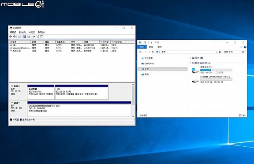Image resolution: width=254 pixels, height=164 pixels.
Task: Click the Explorer Help icon beside the ribbon
Action: (245, 47)
